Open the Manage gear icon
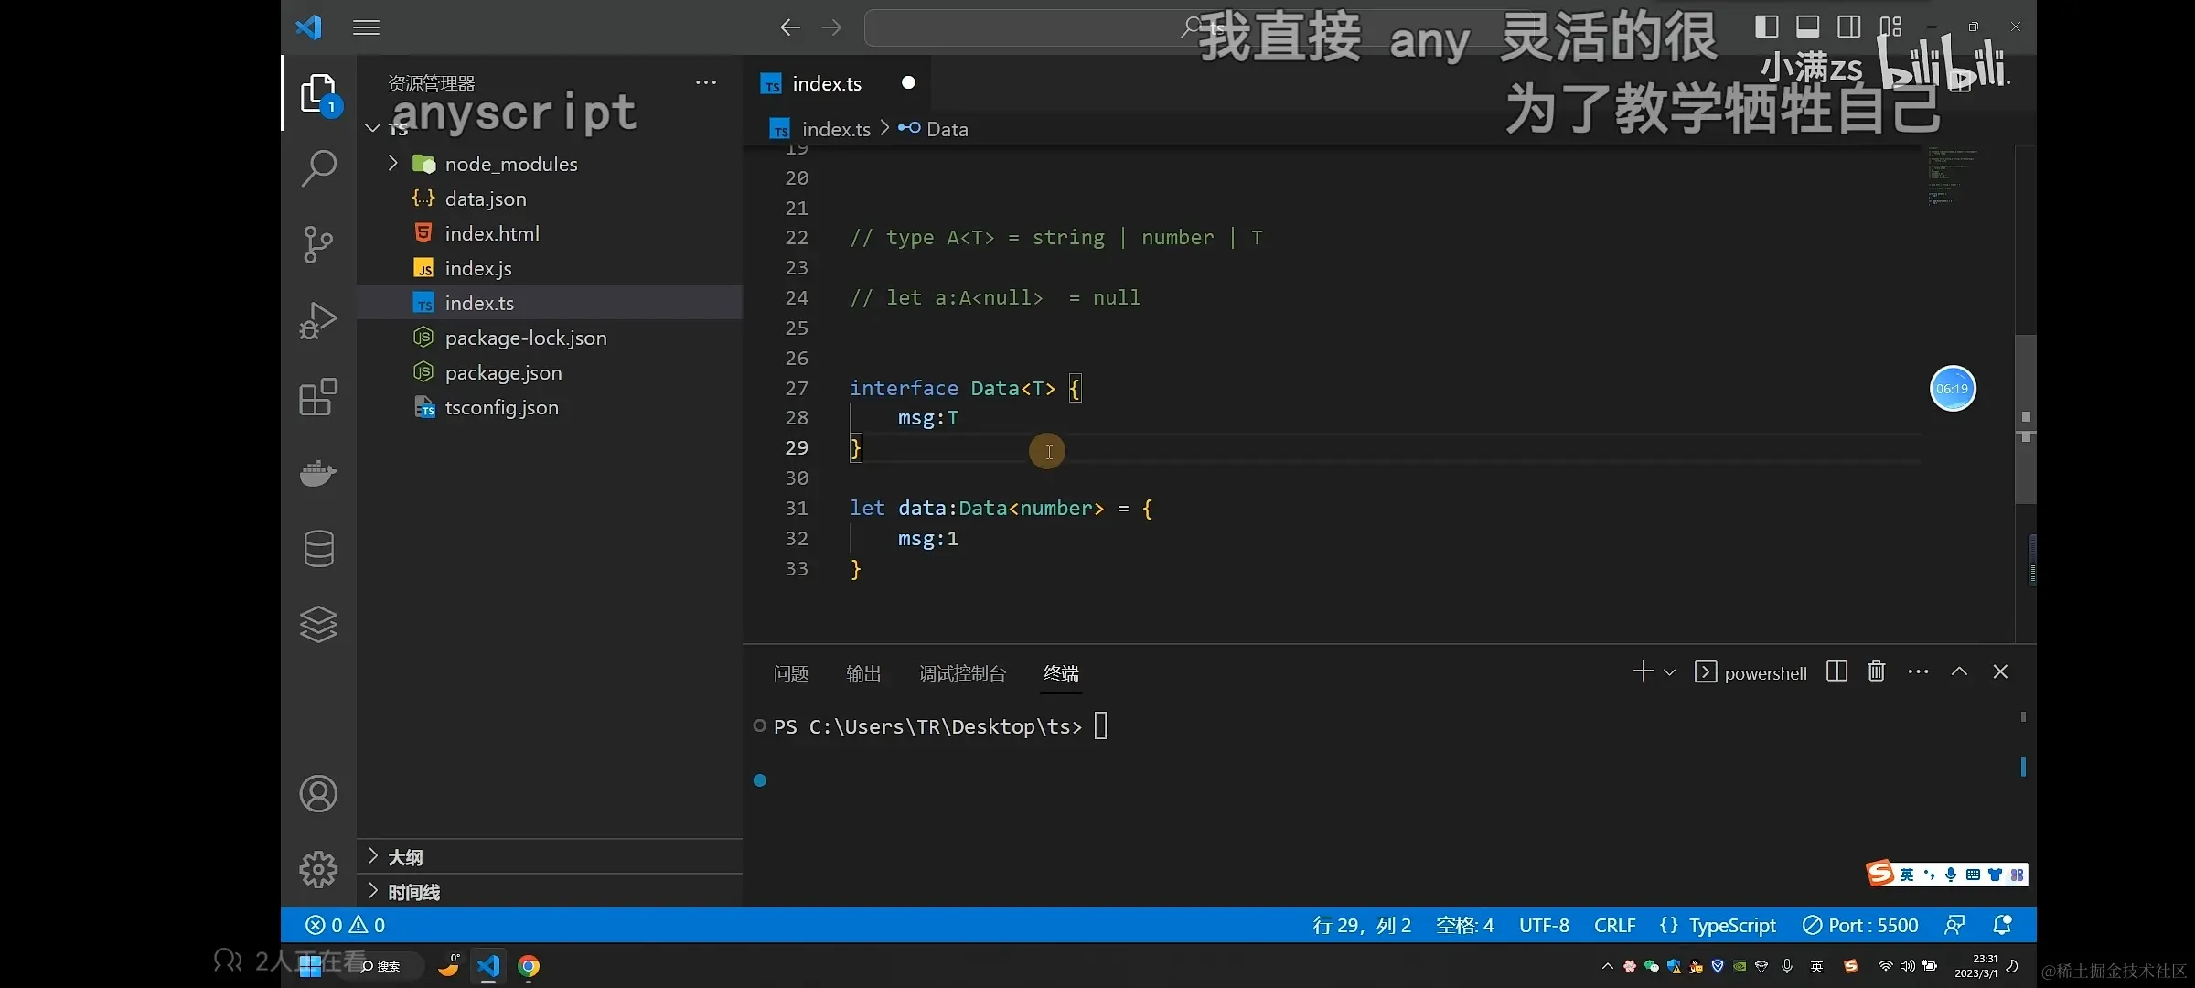 318,869
